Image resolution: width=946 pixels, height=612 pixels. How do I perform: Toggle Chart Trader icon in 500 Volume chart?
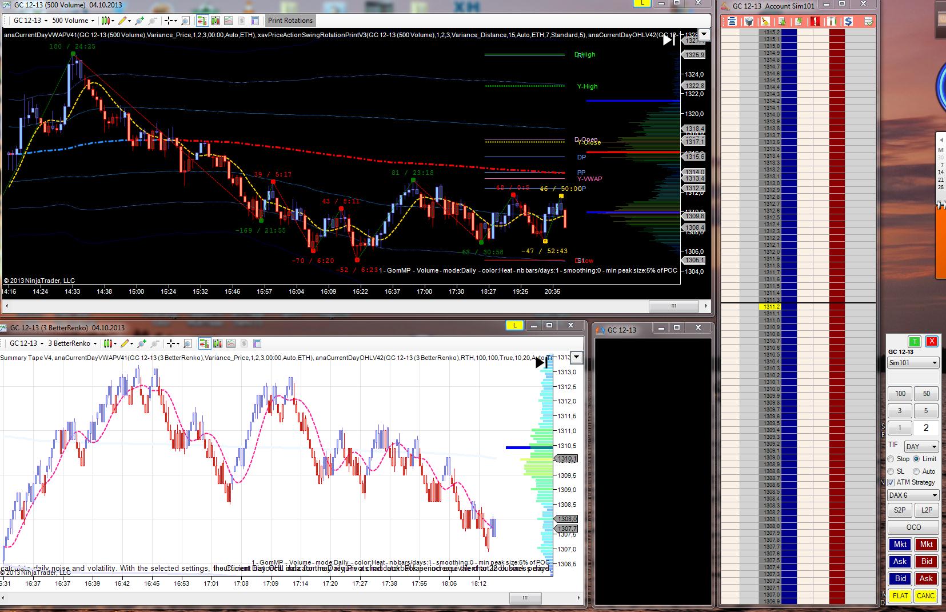click(202, 21)
